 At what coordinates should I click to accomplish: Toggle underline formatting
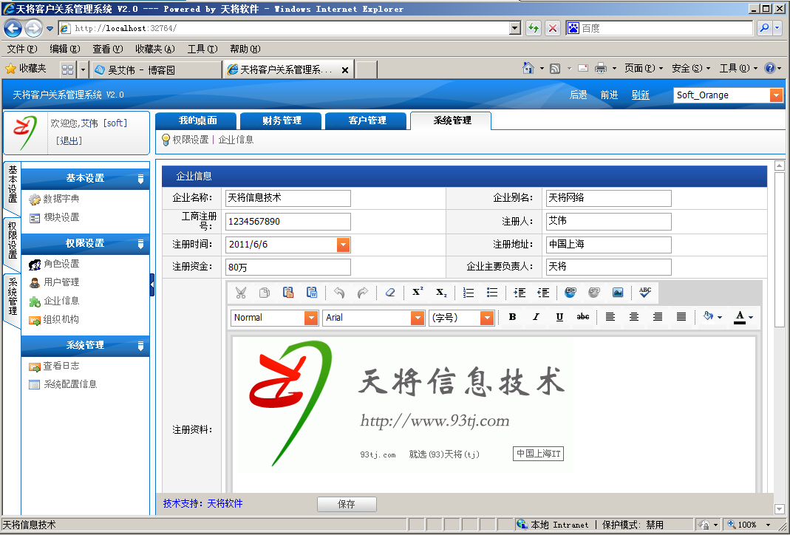559,317
